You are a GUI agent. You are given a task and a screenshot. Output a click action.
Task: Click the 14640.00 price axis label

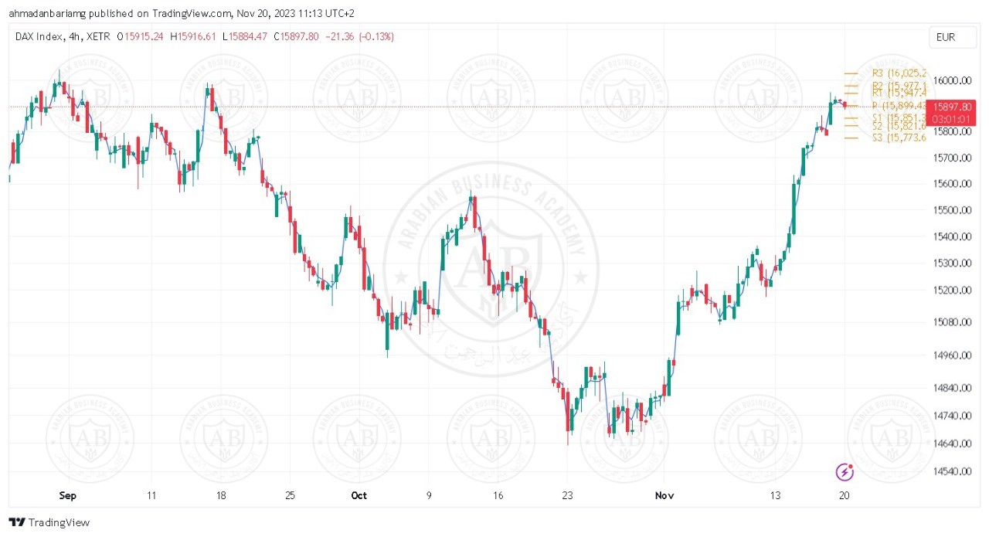[x=952, y=444]
